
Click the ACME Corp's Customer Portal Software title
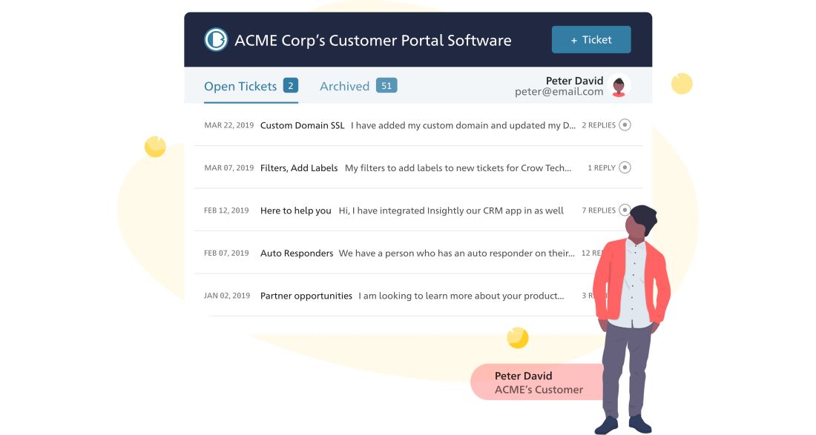(x=372, y=40)
